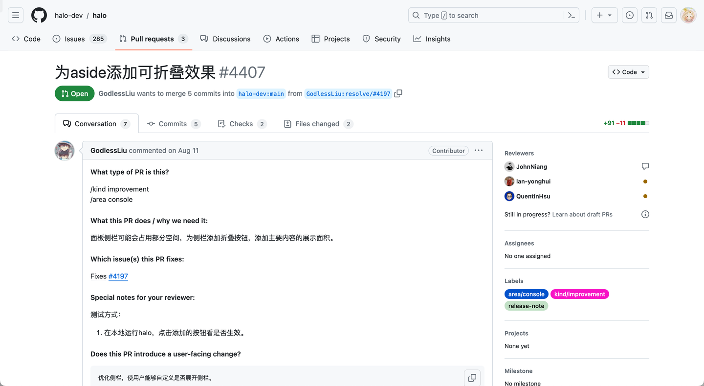Open the user profile avatar menu
The height and width of the screenshot is (386, 704).
[688, 15]
